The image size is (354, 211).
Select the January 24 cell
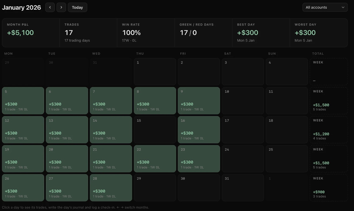click(243, 159)
